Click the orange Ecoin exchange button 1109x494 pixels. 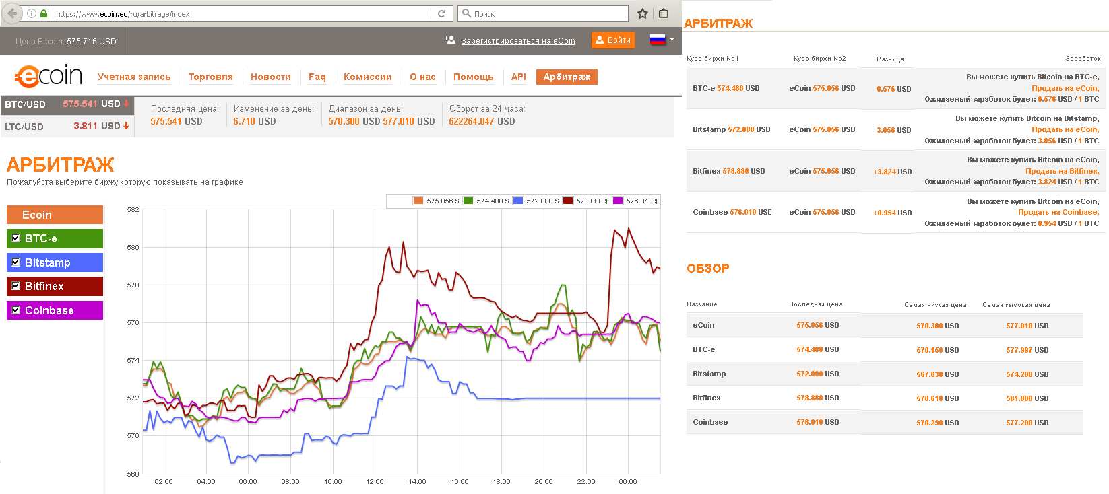55,215
